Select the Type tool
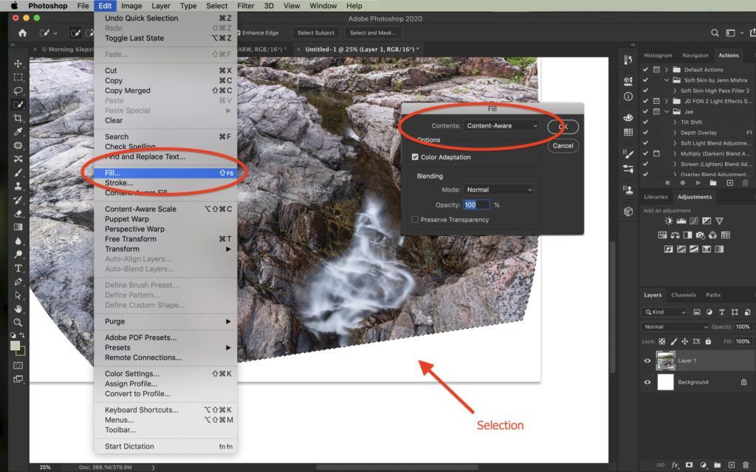The image size is (756, 472). [18, 268]
